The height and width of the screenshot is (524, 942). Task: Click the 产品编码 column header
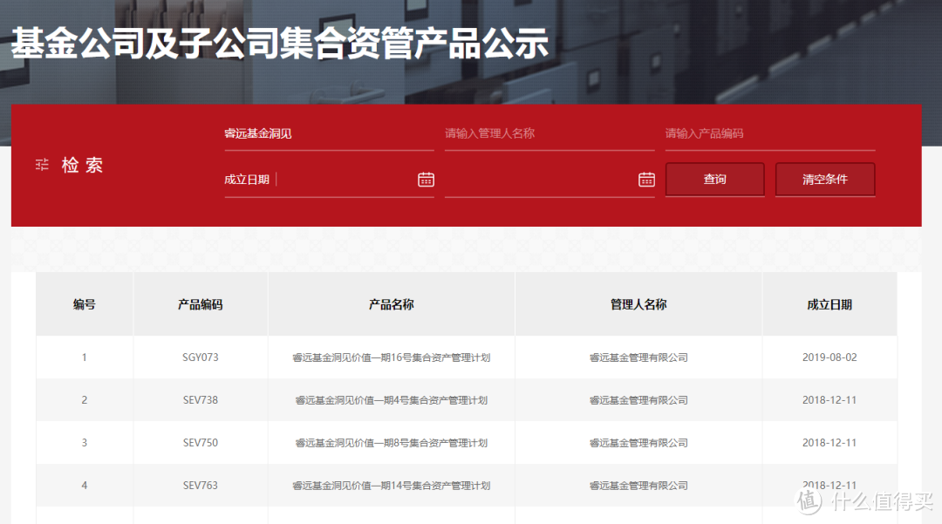200,304
